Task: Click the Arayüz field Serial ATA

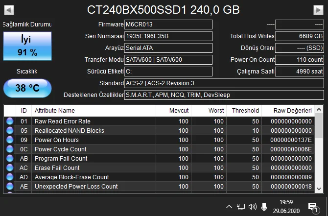Action: click(x=168, y=48)
